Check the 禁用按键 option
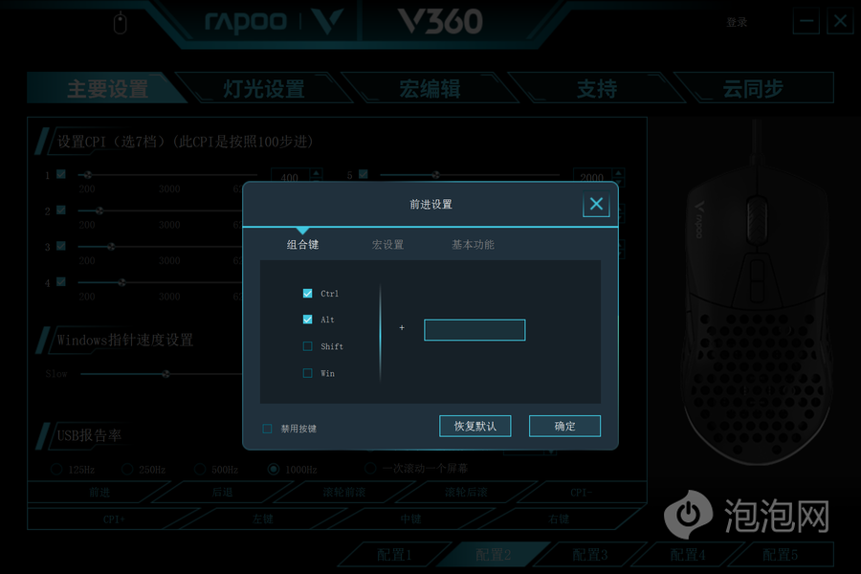Image resolution: width=861 pixels, height=574 pixels. point(268,429)
